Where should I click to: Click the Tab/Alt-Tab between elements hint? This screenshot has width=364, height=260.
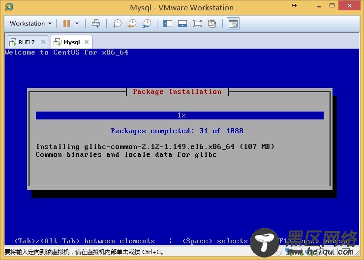84,241
